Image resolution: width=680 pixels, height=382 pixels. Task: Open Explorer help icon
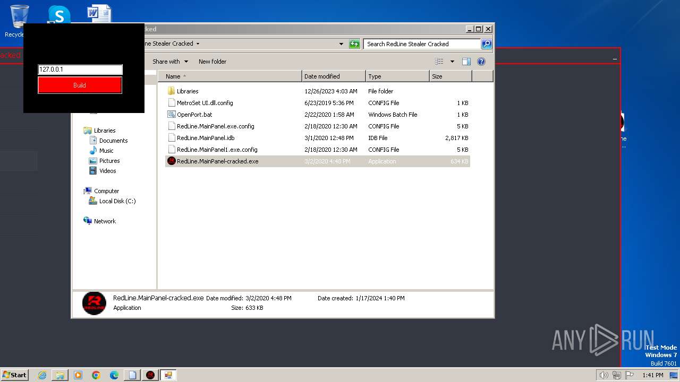coord(481,62)
